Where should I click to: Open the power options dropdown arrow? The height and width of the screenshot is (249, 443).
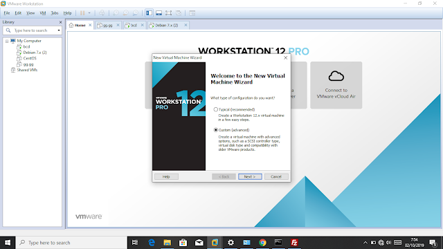tap(89, 13)
